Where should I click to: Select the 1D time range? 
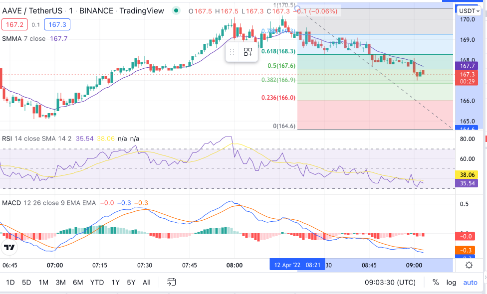(10, 282)
